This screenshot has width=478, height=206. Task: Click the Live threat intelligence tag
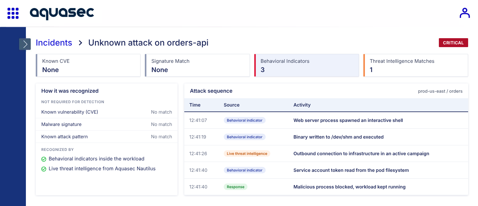coord(247,154)
